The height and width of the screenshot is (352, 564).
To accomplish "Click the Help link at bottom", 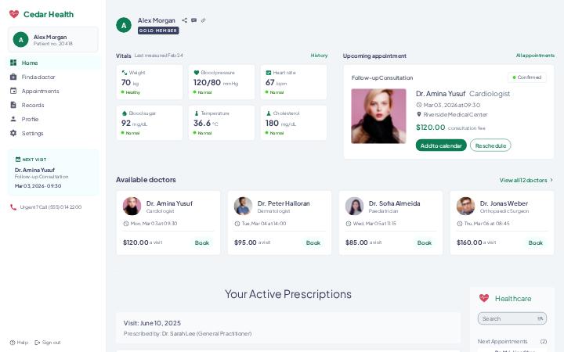I will pyautogui.click(x=19, y=343).
